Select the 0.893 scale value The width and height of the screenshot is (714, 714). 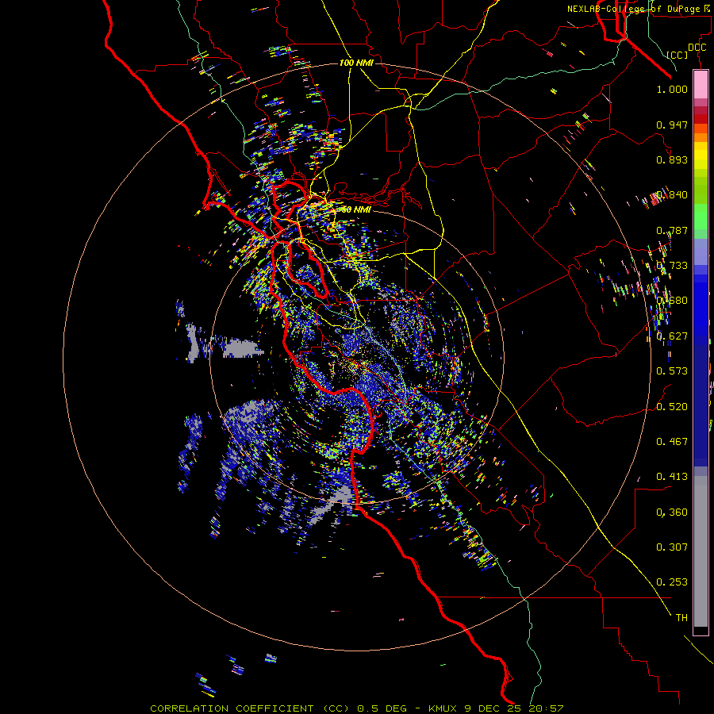[672, 159]
